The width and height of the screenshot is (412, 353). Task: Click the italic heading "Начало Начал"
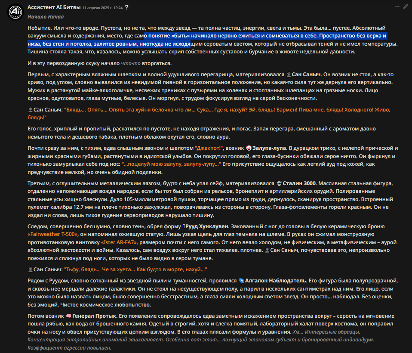tap(46, 16)
